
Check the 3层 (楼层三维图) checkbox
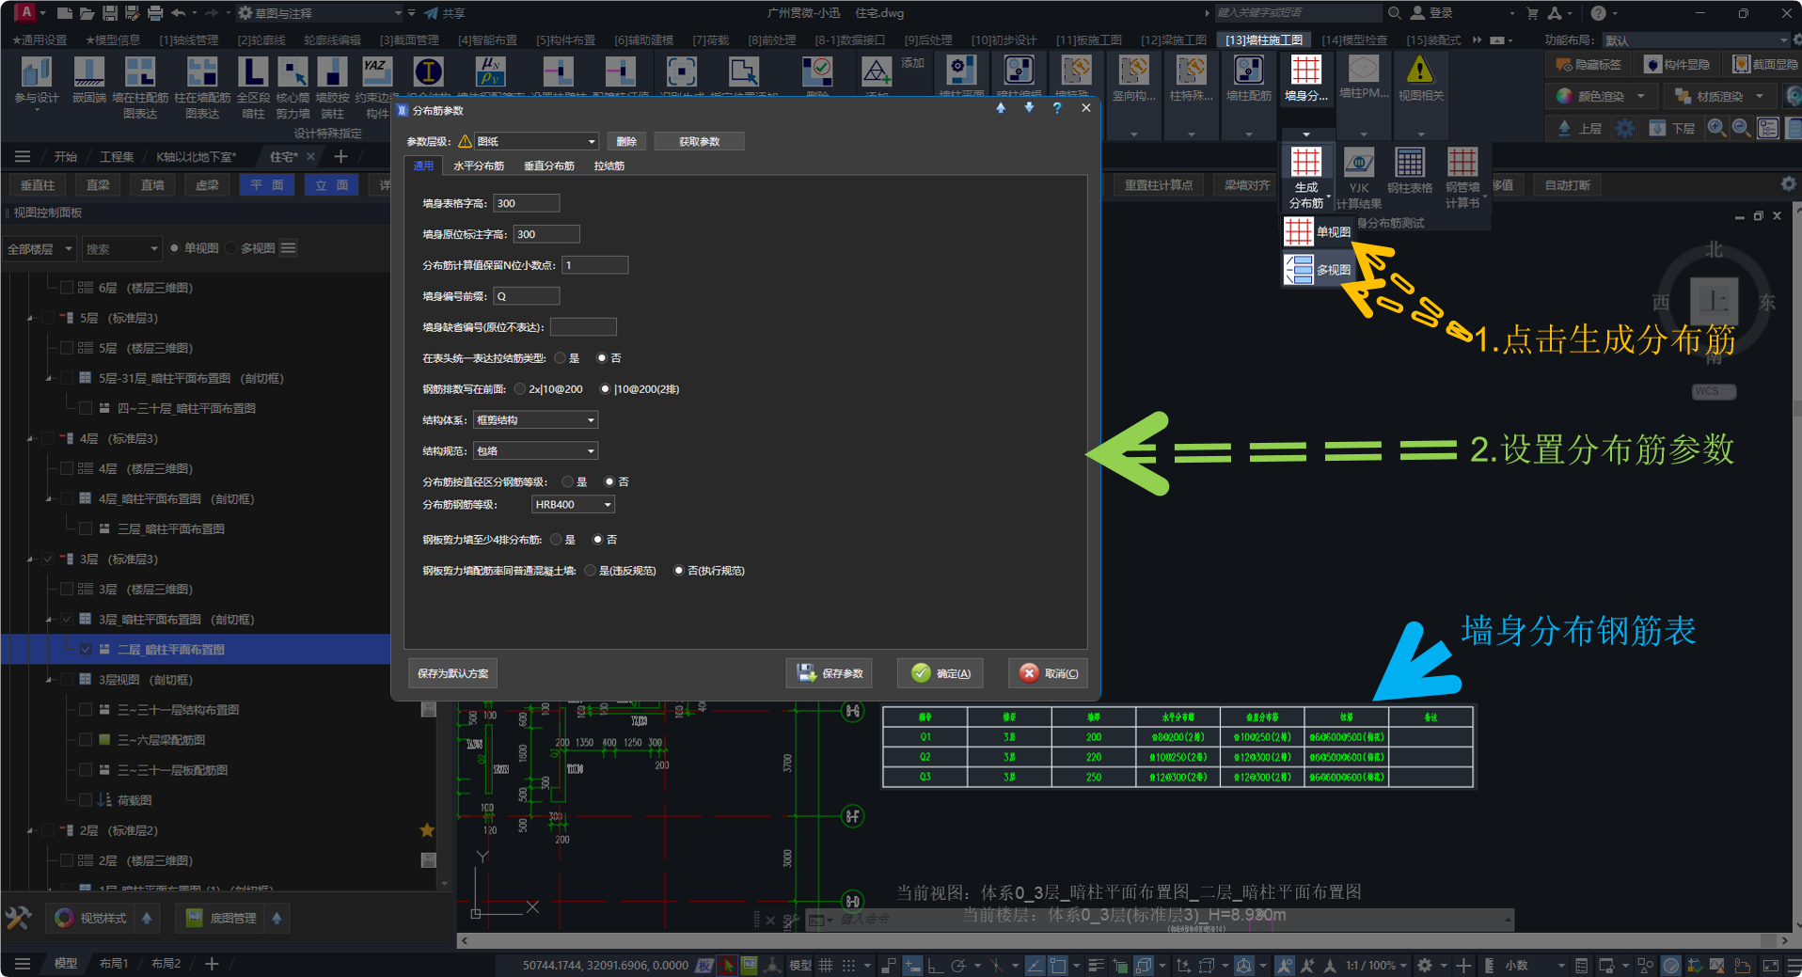(x=68, y=590)
